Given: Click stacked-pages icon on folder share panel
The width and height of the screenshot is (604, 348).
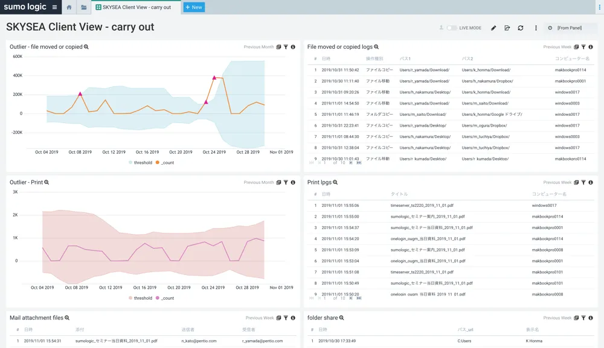Looking at the screenshot, I should tap(576, 318).
